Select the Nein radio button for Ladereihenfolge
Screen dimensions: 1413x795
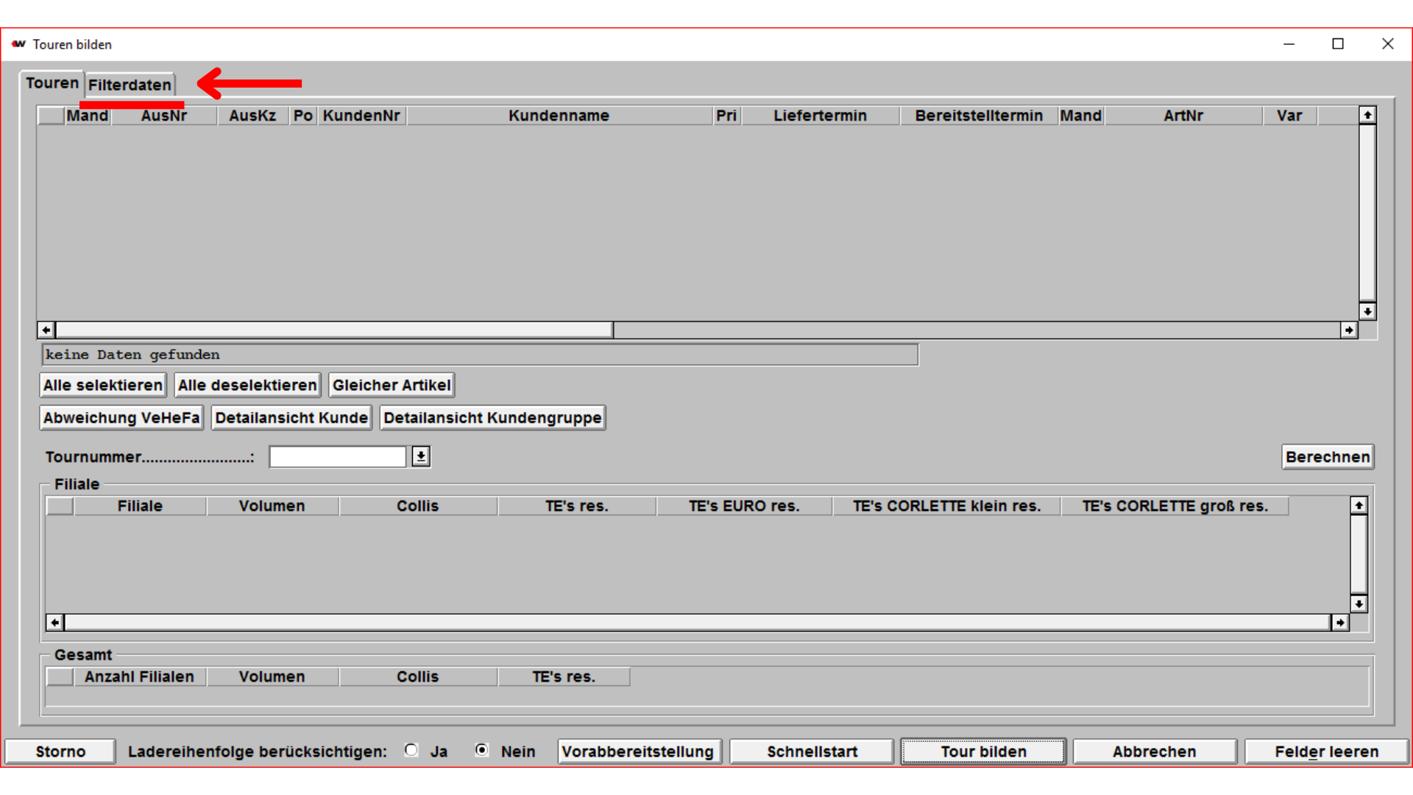pos(482,750)
